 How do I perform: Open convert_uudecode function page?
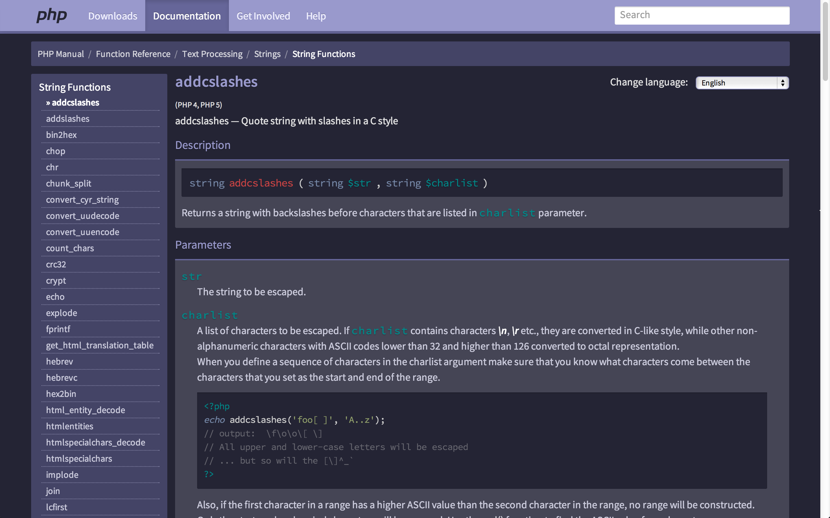[83, 216]
